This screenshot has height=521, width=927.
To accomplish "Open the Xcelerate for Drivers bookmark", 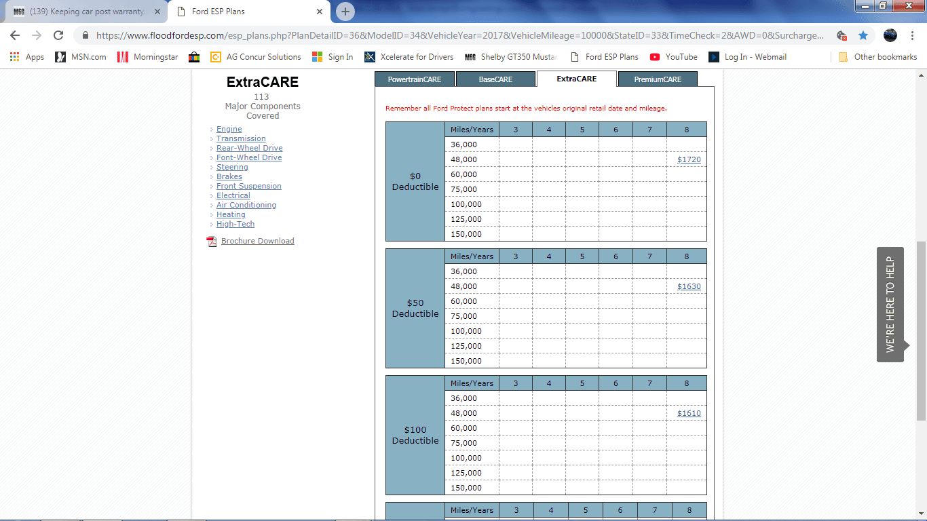I will 409,57.
